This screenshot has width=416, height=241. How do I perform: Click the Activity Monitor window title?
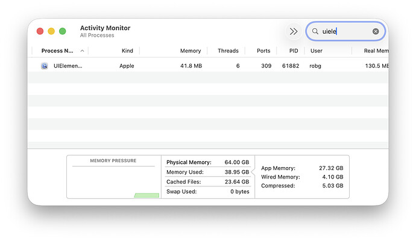click(105, 28)
